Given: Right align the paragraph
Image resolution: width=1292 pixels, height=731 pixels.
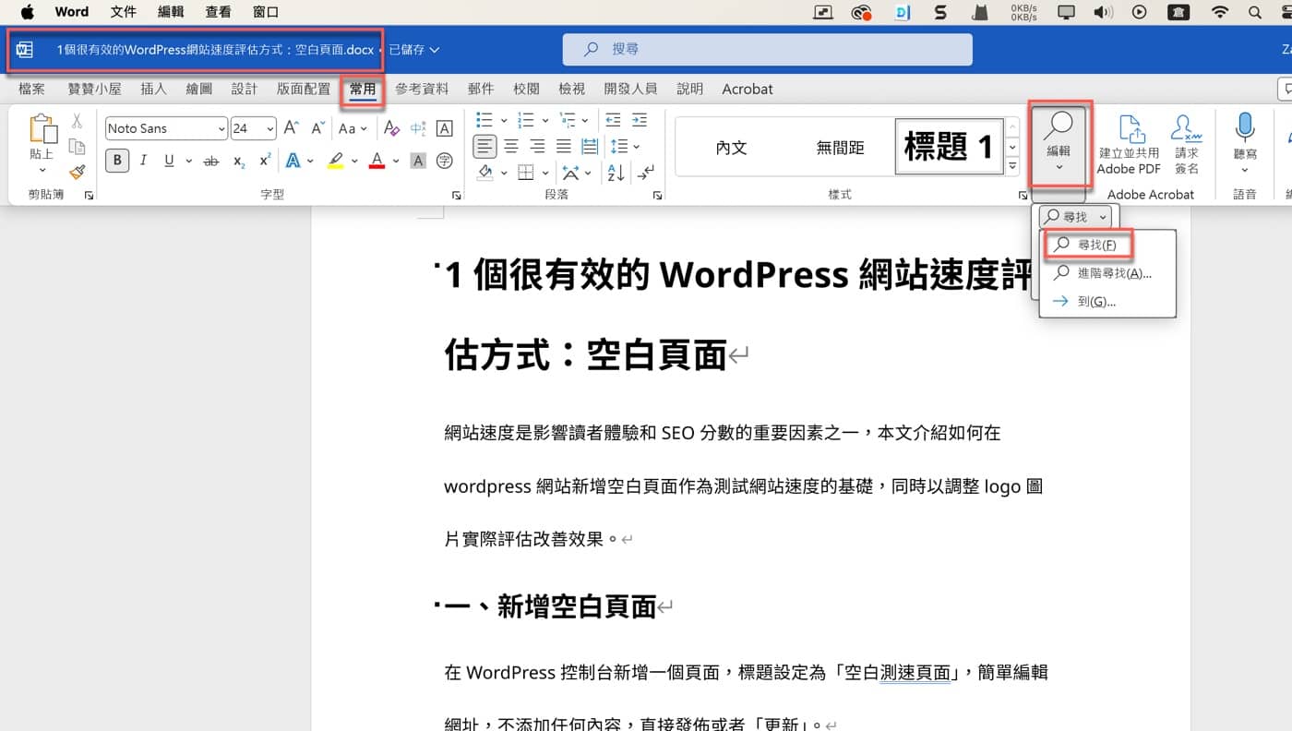Looking at the screenshot, I should (537, 146).
